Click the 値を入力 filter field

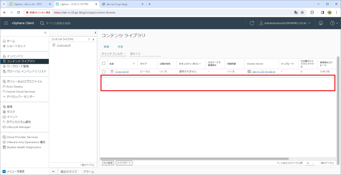coord(145,54)
